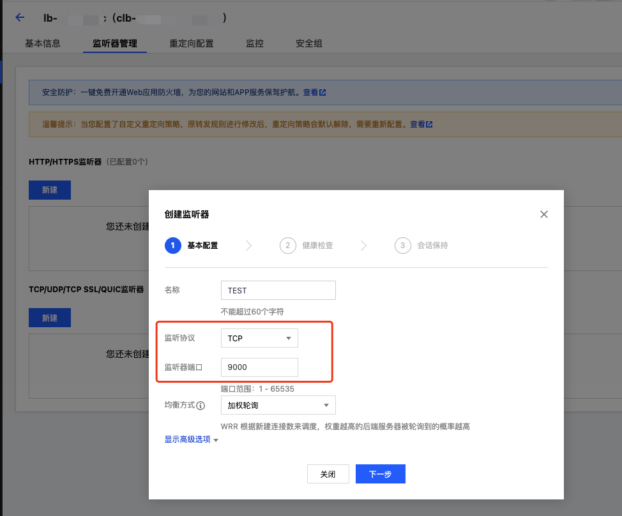Select step 2 circle 健康检查

pos(288,246)
